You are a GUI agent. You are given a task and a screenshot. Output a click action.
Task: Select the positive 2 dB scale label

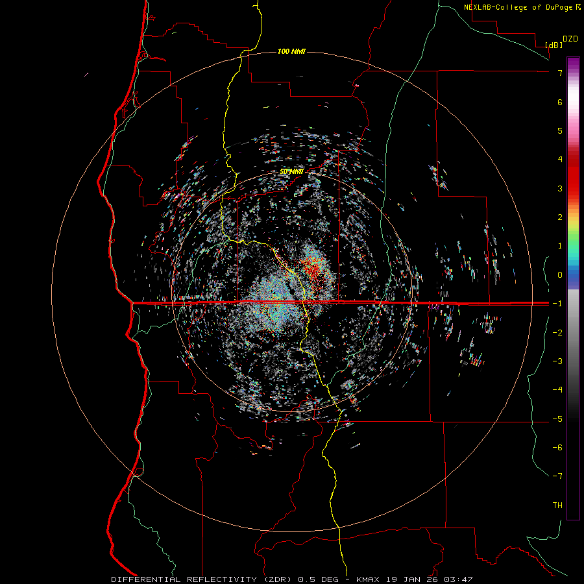[x=560, y=217]
